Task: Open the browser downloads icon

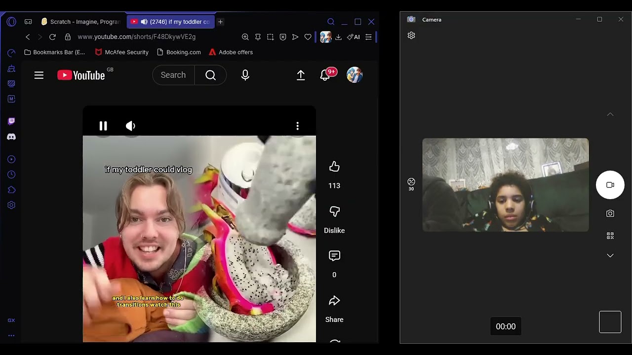Action: point(338,37)
